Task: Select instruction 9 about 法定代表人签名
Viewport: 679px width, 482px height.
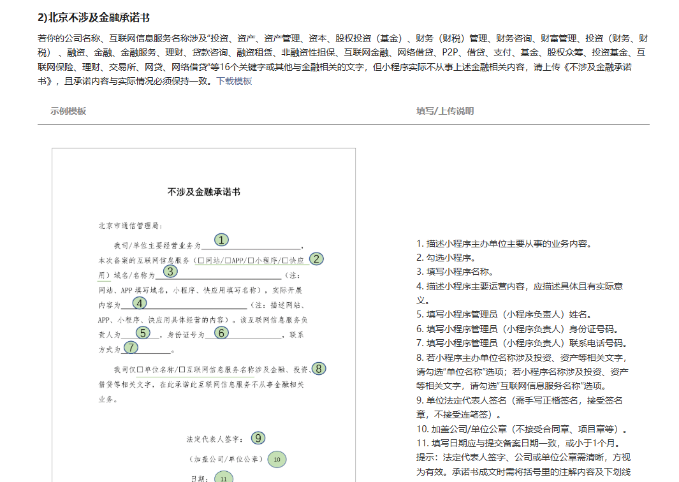Action: (x=520, y=407)
